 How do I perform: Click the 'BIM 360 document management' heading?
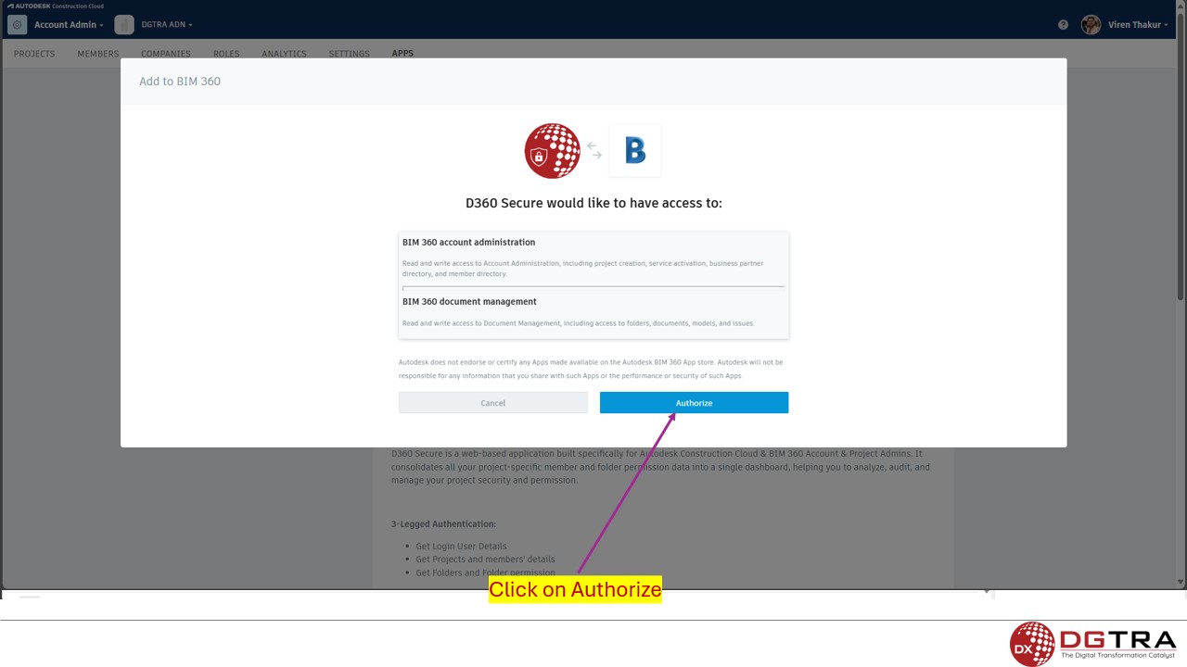point(469,301)
